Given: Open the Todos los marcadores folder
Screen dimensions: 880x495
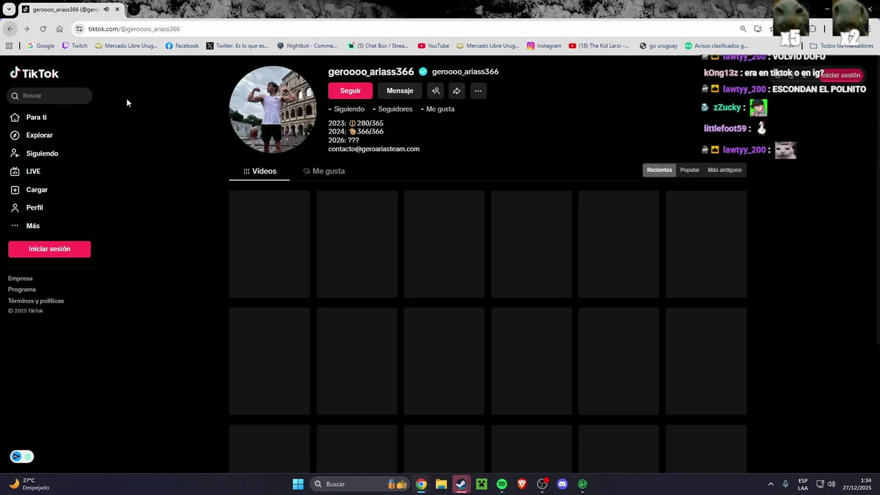Looking at the screenshot, I should (x=841, y=46).
